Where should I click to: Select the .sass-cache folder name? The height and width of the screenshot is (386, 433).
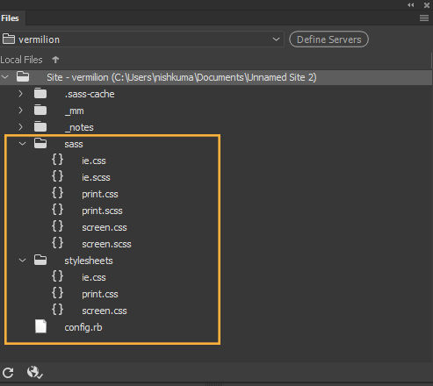(90, 94)
